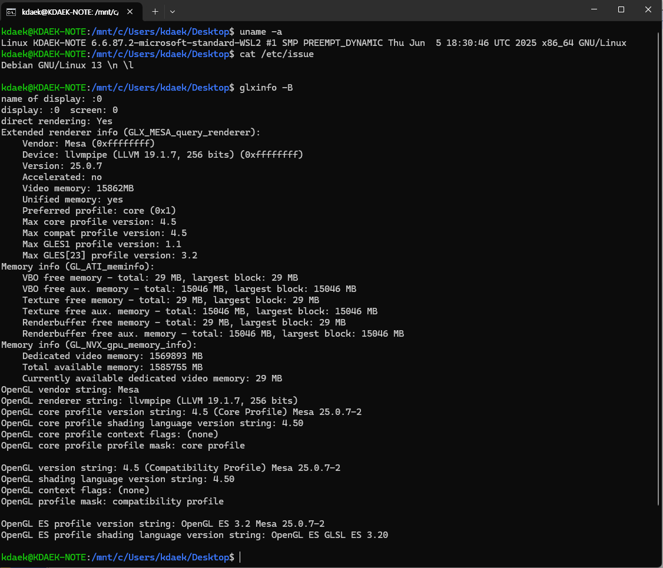The width and height of the screenshot is (663, 568).
Task: Click the 'OpenGL vendor string: Mesa' line
Action: point(70,390)
